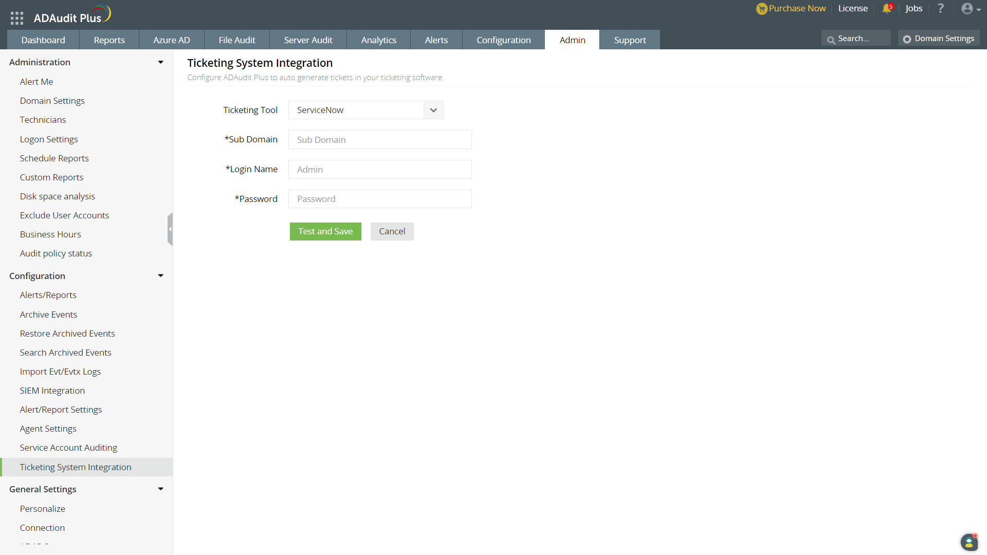
Task: Open the apps grid launcher icon
Action: click(x=17, y=18)
